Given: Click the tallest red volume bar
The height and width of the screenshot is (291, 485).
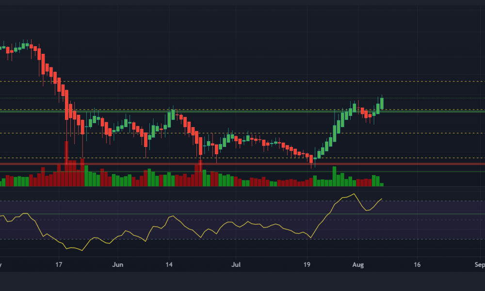Looking at the screenshot, I should point(66,163).
